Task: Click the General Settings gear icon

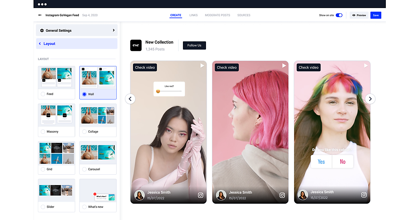Action: tap(42, 31)
